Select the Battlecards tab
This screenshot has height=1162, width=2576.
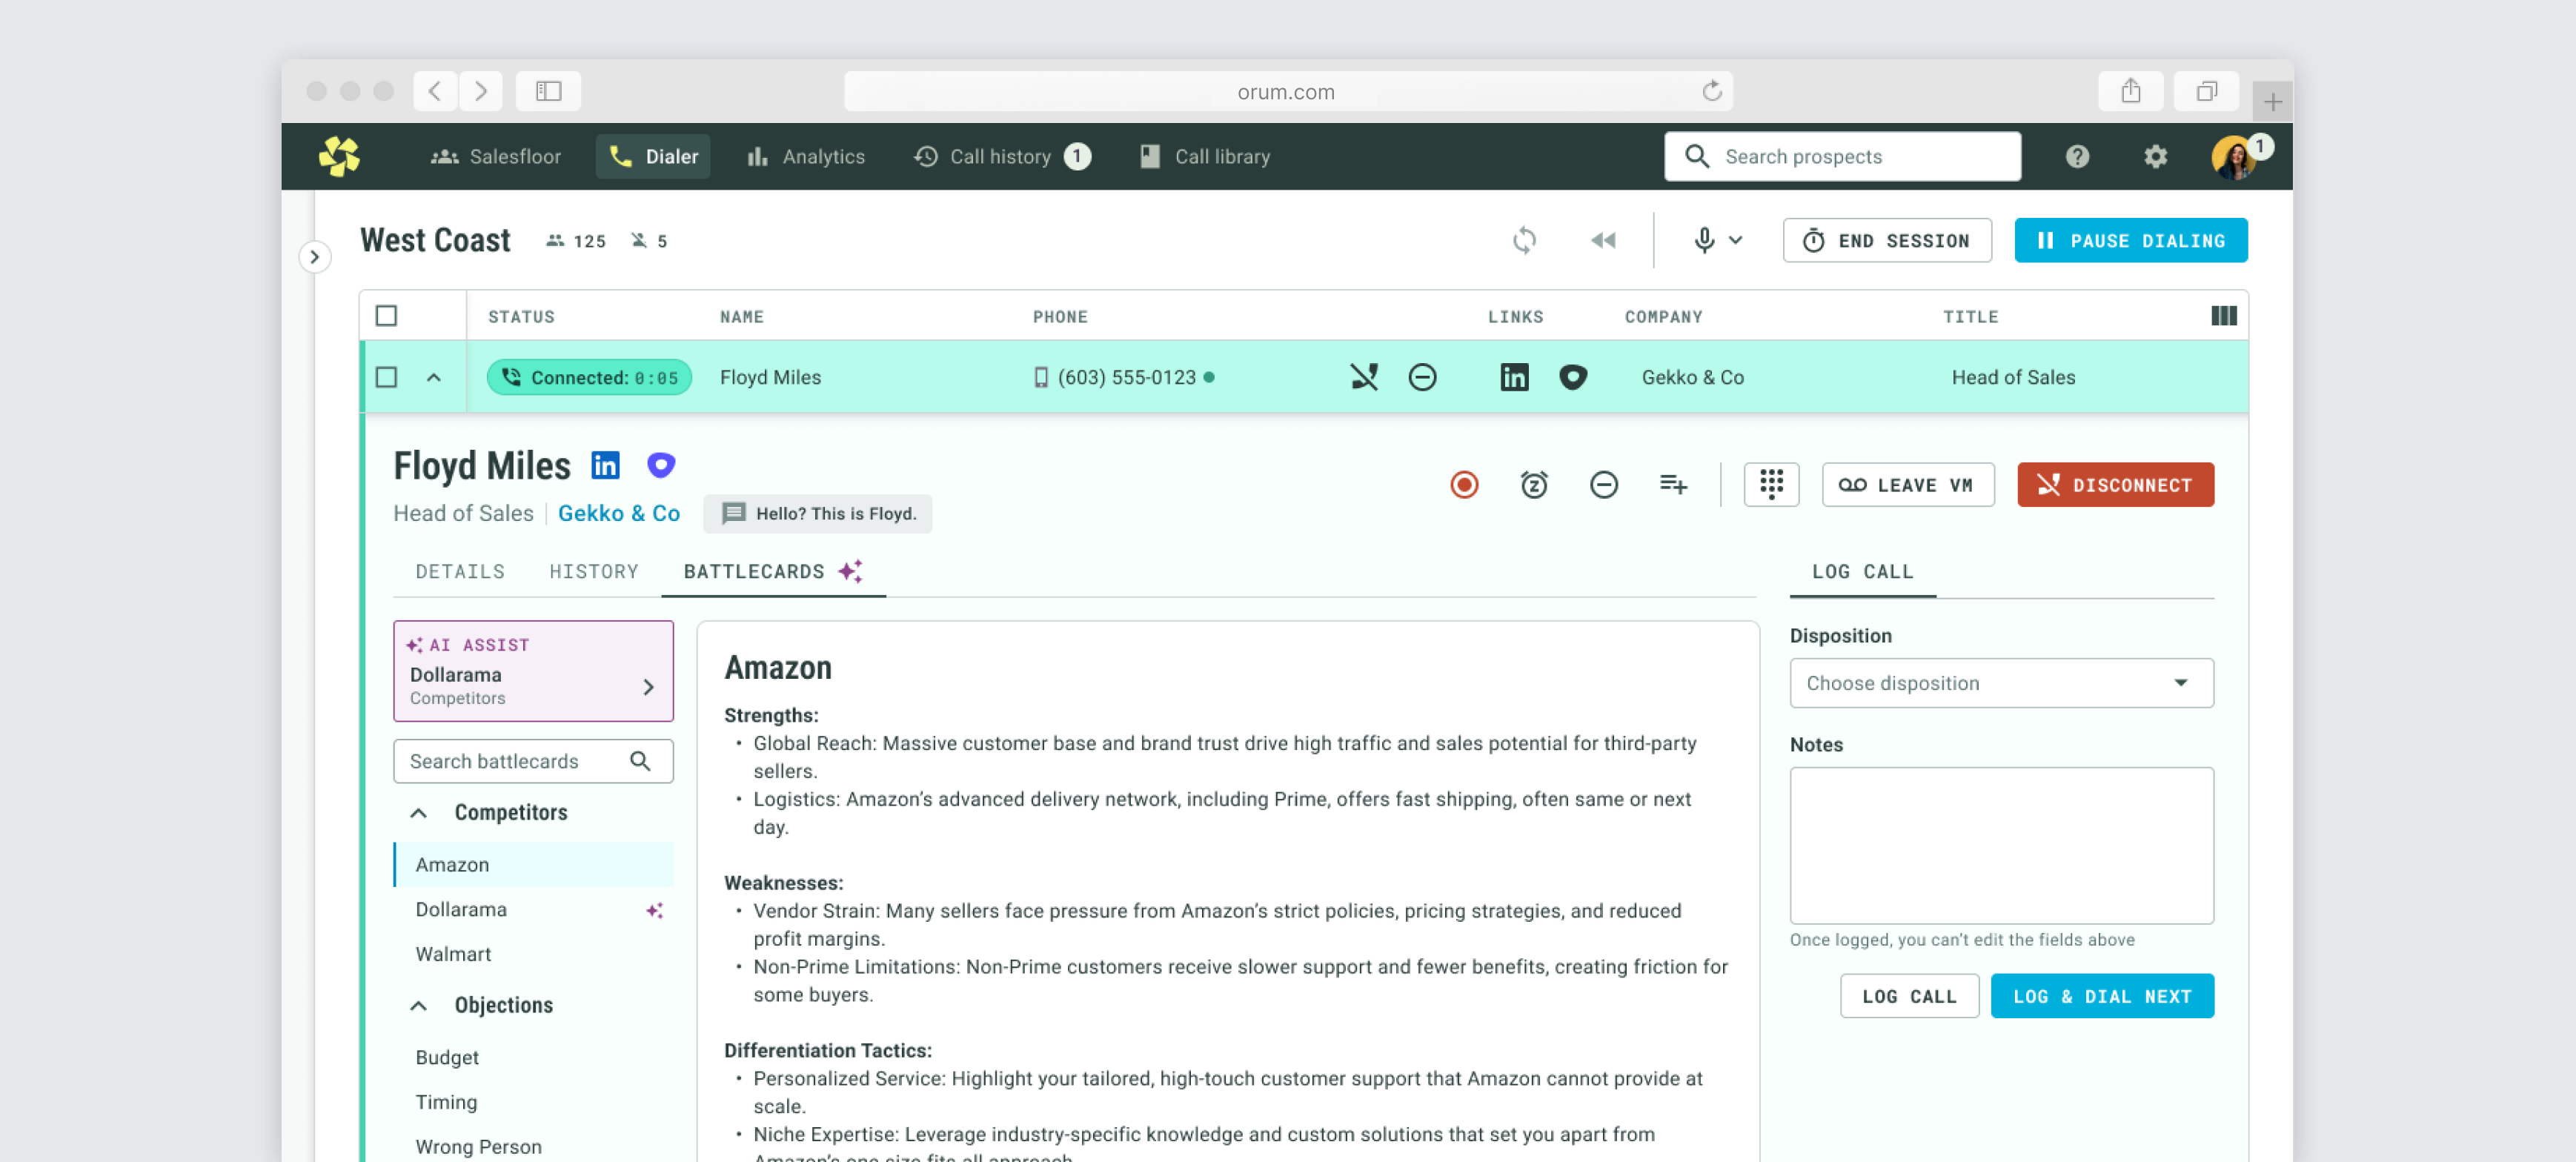click(773, 571)
